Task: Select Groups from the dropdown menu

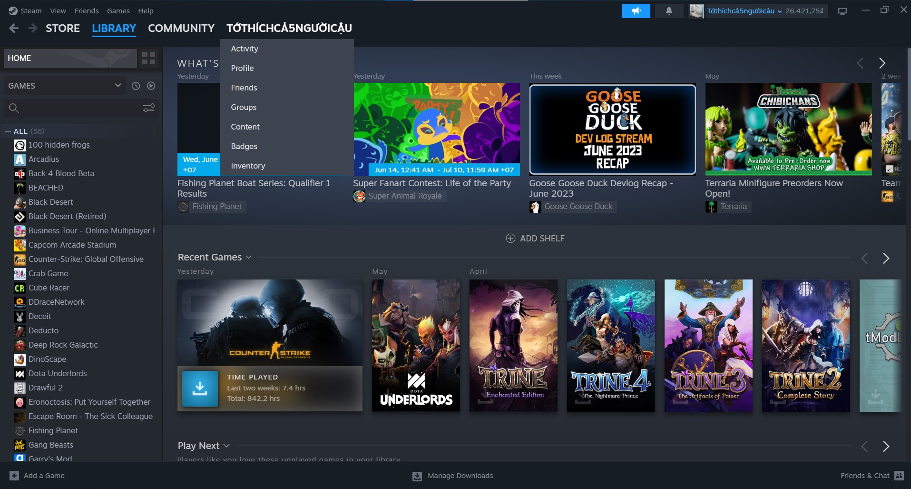Action: click(x=287, y=107)
